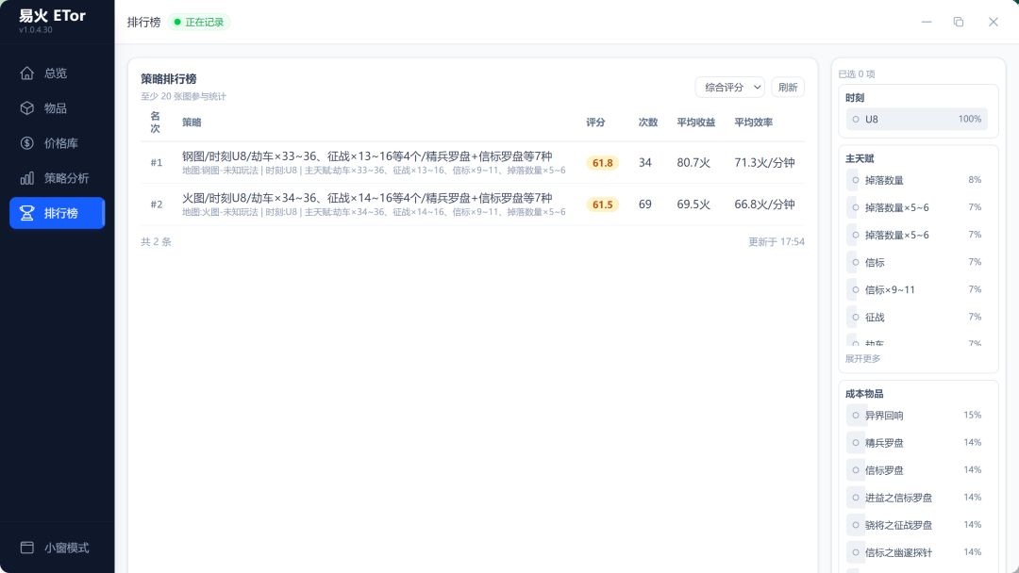The image size is (1019, 573).
Task: Toggle the 异界回响 cost item filter
Action: [917, 416]
